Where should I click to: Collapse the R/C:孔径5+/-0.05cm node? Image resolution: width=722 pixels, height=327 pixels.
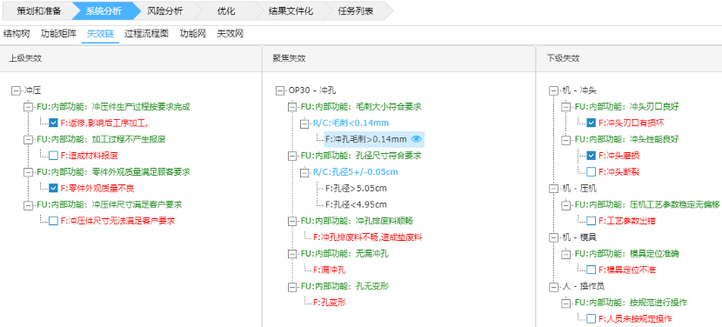click(x=304, y=172)
